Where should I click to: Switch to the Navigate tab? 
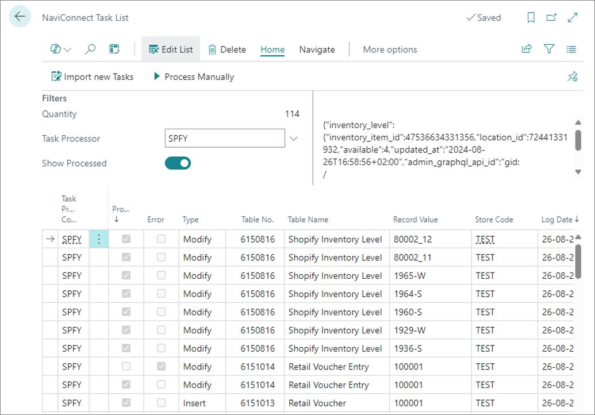[x=317, y=49]
